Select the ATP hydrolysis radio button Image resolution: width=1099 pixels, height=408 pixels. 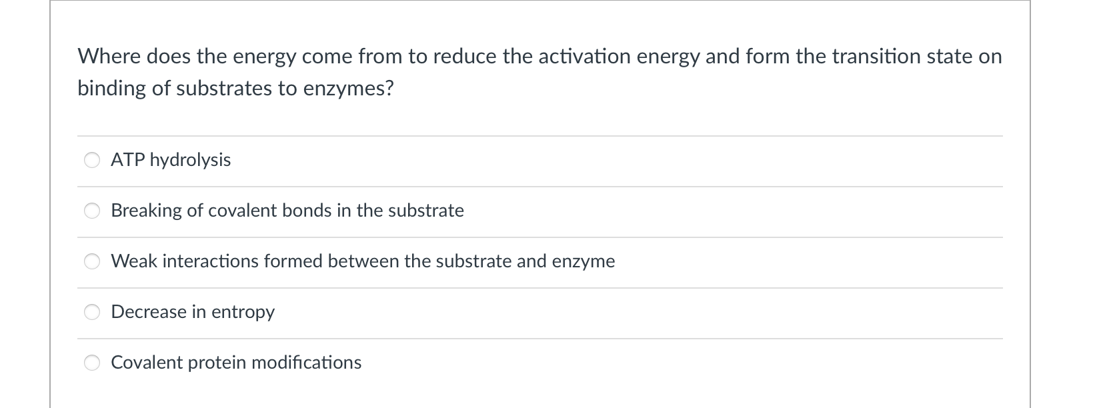(x=92, y=160)
